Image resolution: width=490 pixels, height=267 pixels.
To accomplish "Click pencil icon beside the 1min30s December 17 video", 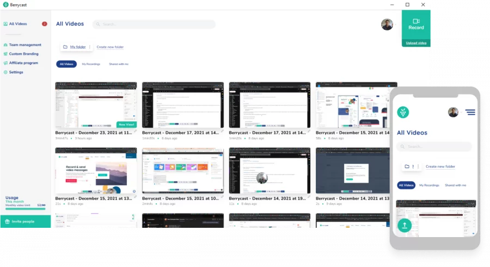I will click(x=222, y=132).
